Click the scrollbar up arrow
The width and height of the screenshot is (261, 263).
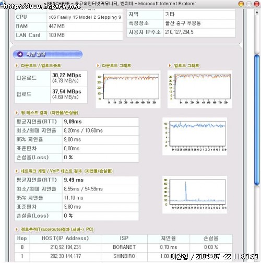tap(257, 13)
